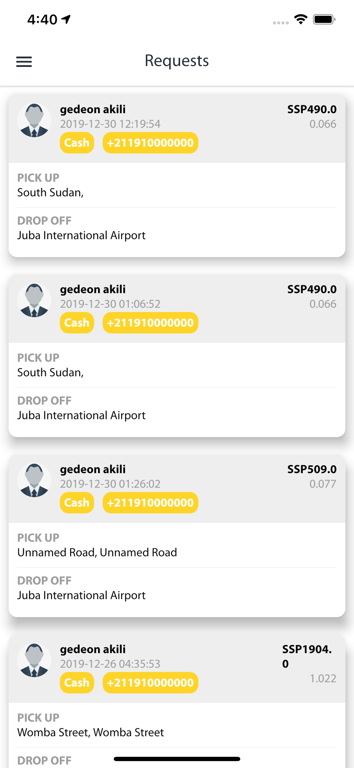This screenshot has width=354, height=768.
Task: Tap avatar on 12:19:54 request
Action: click(x=34, y=120)
